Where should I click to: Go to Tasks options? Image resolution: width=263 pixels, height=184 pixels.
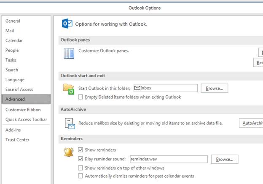tap(26, 60)
